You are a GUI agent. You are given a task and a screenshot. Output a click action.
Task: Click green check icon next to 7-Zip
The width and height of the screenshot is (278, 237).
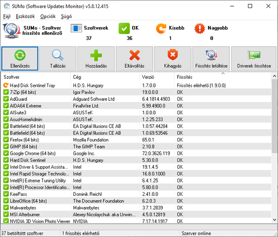click(6, 92)
